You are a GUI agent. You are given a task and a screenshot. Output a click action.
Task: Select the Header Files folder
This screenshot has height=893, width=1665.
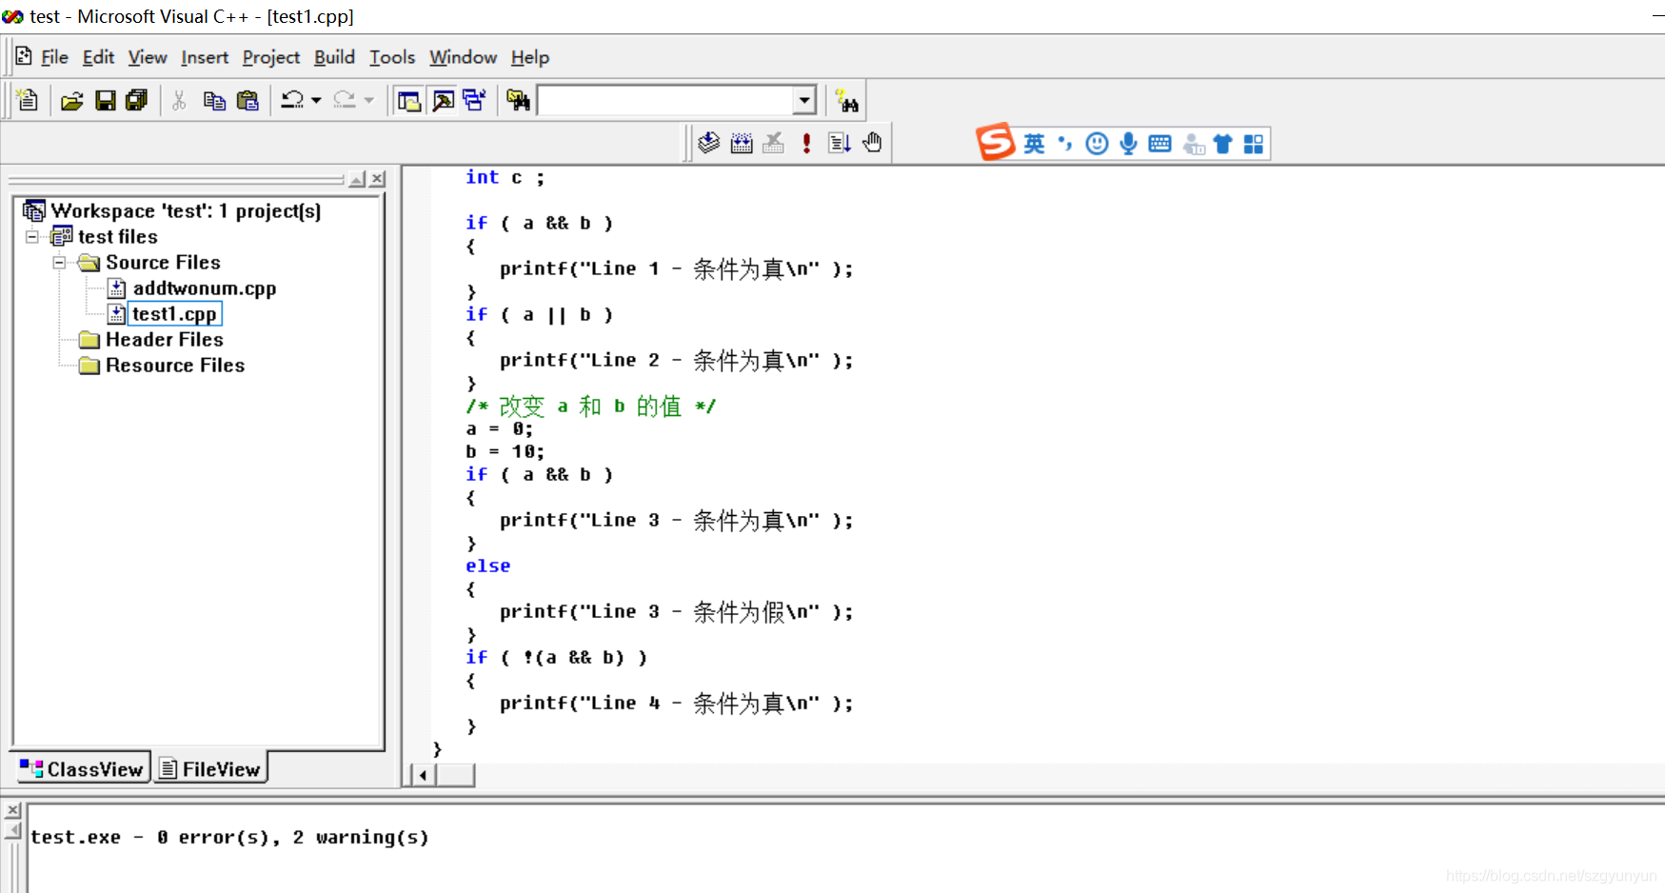pyautogui.click(x=165, y=339)
